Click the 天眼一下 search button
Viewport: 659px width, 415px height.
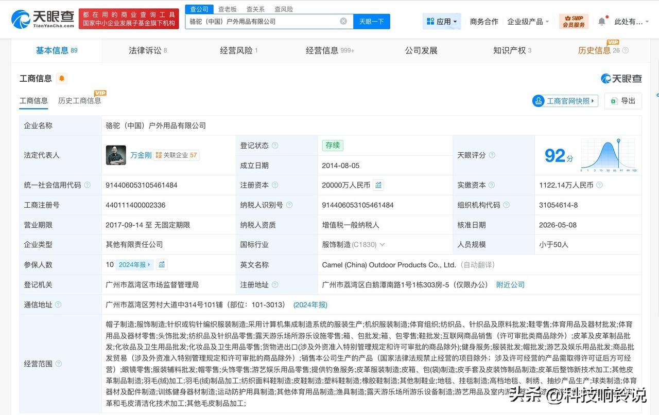(372, 22)
